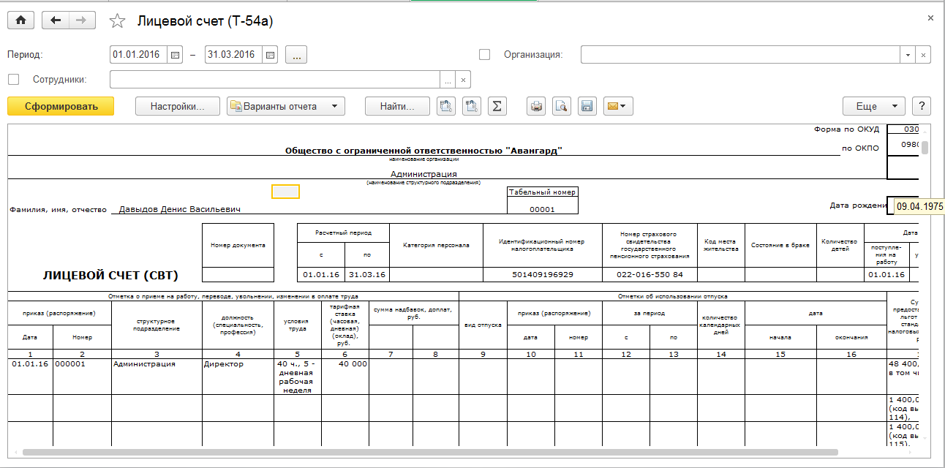
Task: Open Настройки... report settings
Action: 178,106
